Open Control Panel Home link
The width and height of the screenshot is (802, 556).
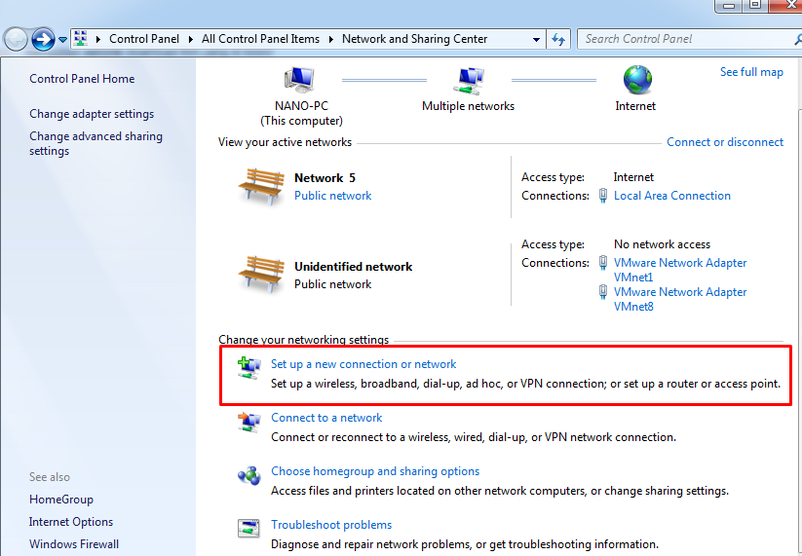click(82, 79)
